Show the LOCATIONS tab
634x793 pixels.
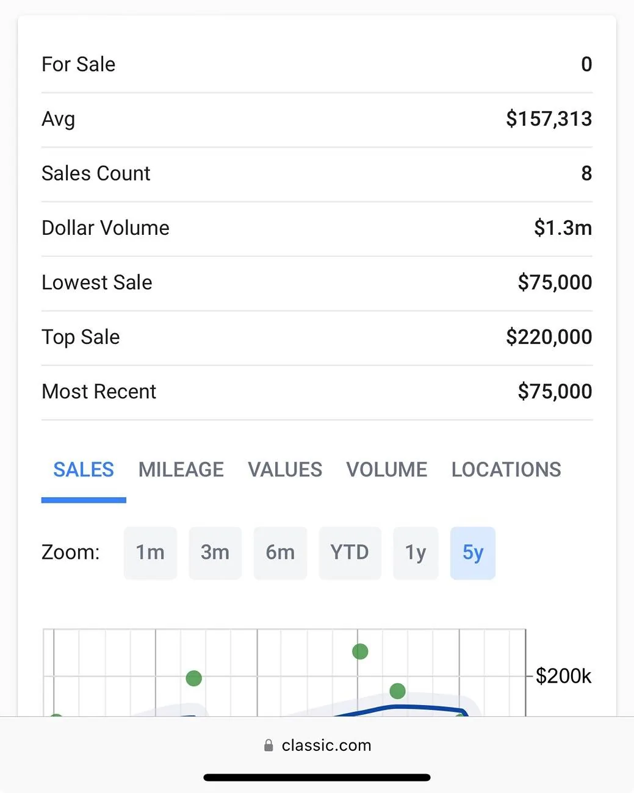(506, 470)
